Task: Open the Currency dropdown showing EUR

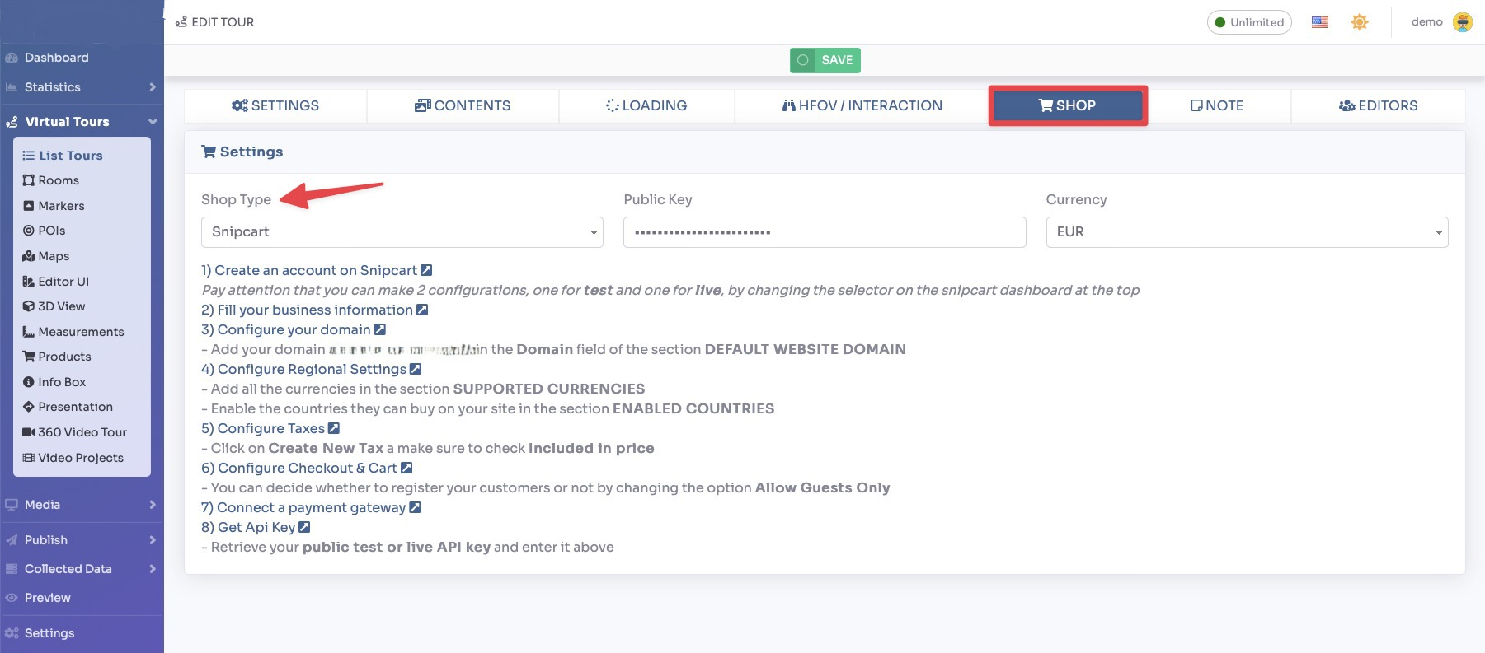Action: click(1247, 232)
